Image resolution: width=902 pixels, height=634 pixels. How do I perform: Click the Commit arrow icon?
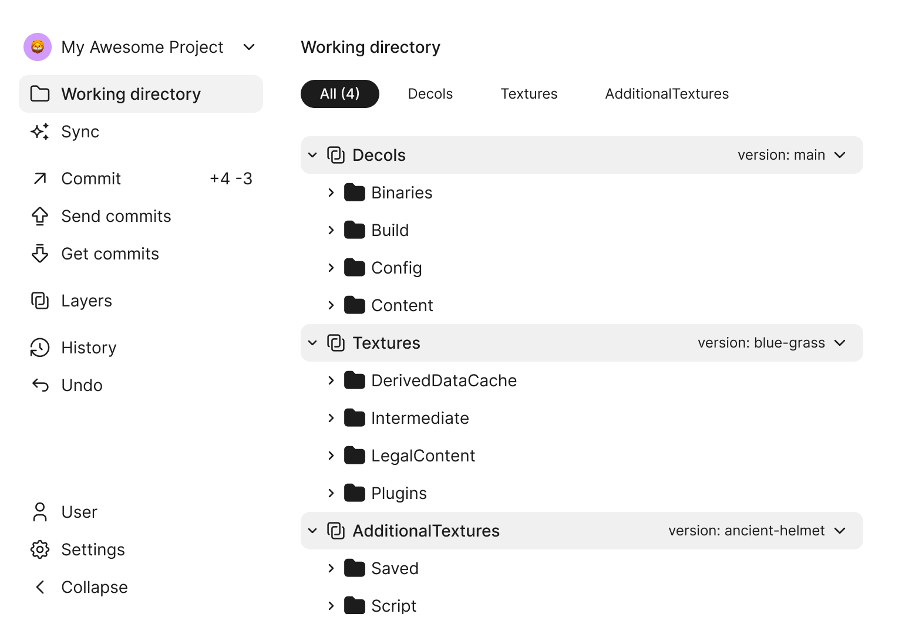click(39, 178)
